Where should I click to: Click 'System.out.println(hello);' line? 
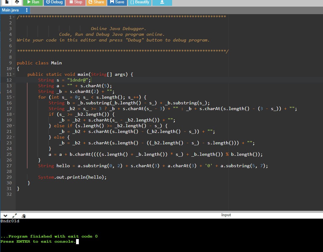[x=72, y=177]
